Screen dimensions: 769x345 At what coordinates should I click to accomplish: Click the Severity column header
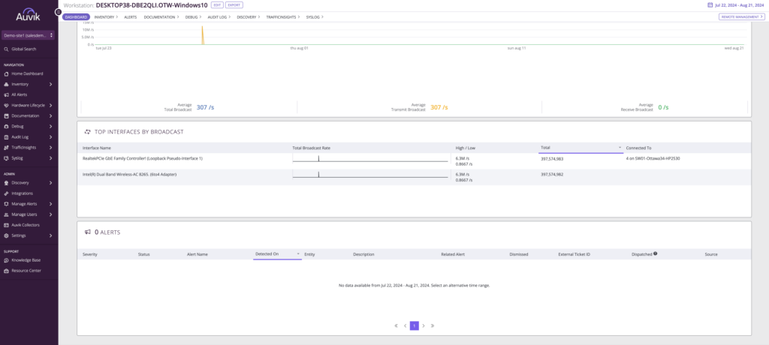90,254
